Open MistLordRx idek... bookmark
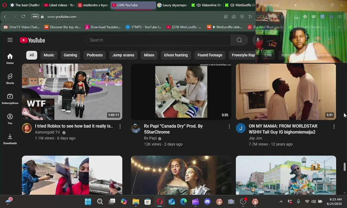Viewport: 347px width, 208px height. click(x=225, y=27)
